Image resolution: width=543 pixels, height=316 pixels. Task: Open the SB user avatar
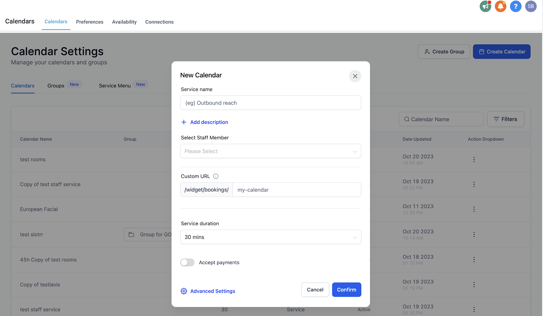coord(531,6)
